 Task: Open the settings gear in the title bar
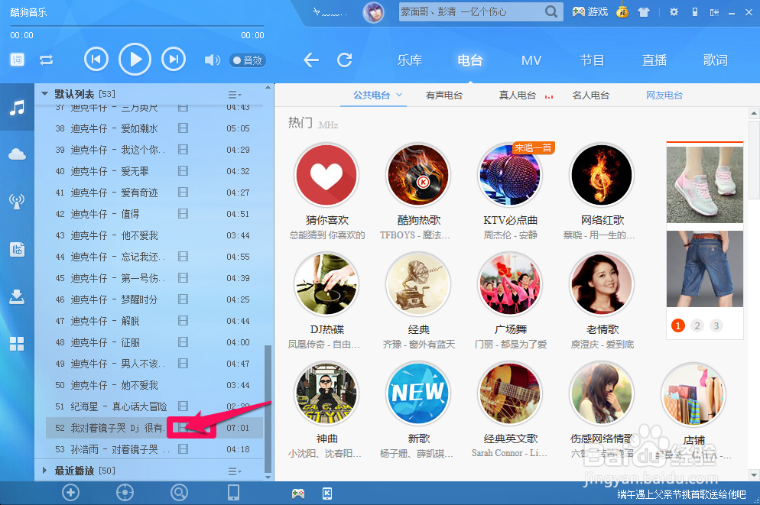[674, 12]
